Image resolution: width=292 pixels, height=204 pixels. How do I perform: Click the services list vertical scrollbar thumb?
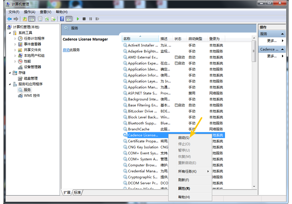click(x=254, y=51)
